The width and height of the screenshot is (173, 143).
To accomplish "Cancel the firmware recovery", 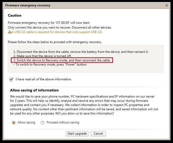I will 98,133.
